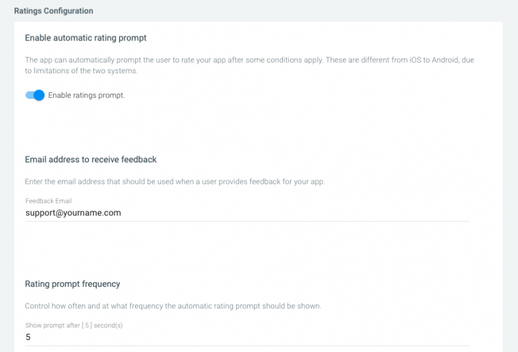
Task: Click the "Enter the email address" description text
Action: [x=174, y=181]
